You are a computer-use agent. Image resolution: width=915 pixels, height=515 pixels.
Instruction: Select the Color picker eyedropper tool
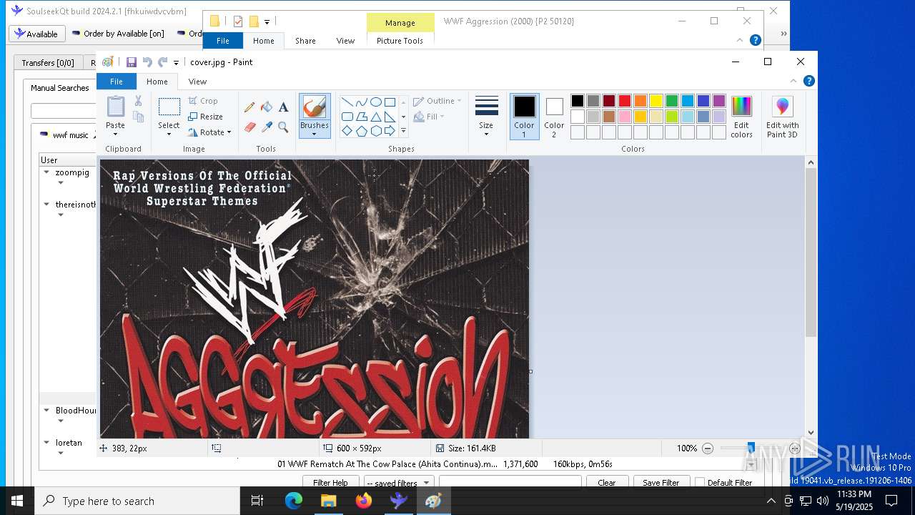(x=267, y=127)
